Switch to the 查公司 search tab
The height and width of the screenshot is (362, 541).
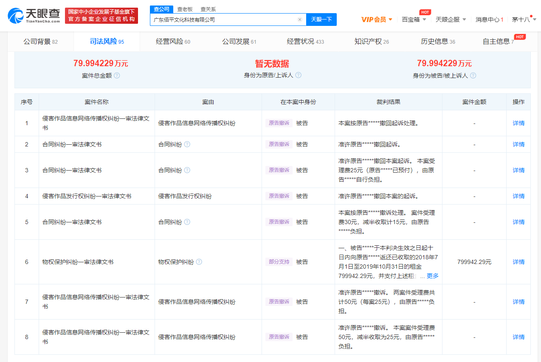[x=161, y=9]
